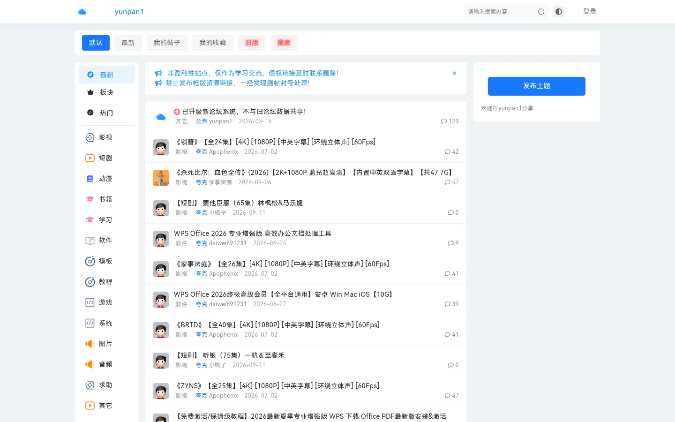The image size is (675, 422).
Task: Click the 公告 tag on pinned post
Action: click(x=202, y=121)
